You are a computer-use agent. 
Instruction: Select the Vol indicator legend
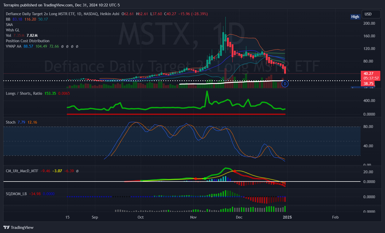(x=8, y=36)
